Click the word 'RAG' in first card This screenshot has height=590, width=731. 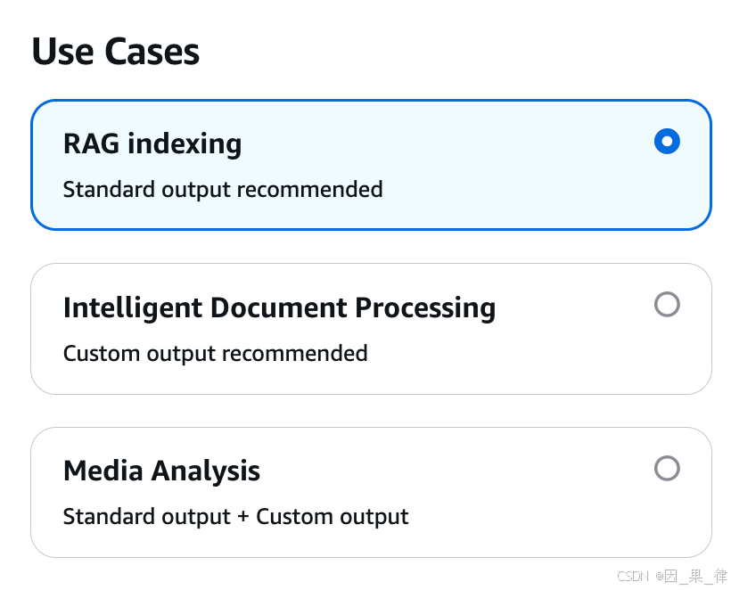pyautogui.click(x=91, y=143)
